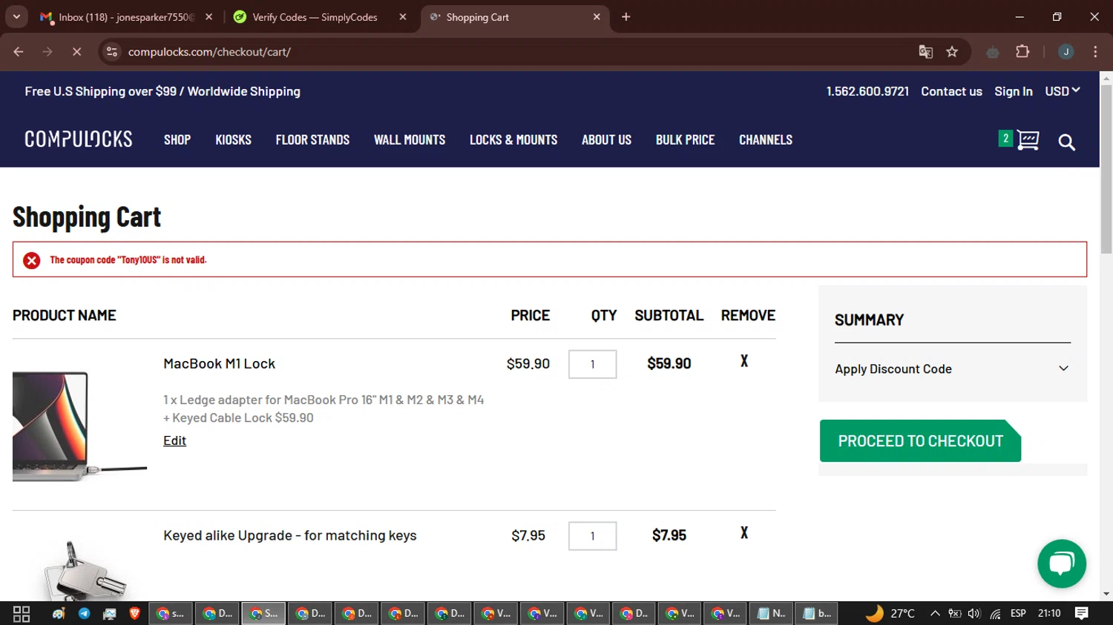1113x625 pixels.
Task: Click the Compulocks logo
Action: (x=79, y=139)
